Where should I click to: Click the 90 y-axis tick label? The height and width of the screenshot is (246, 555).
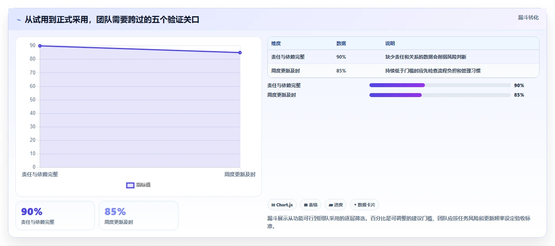coord(33,46)
